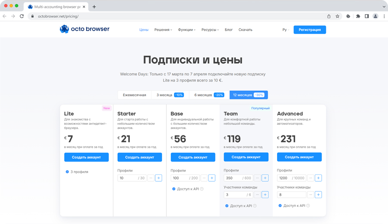Click the Advanced profiles count field
Viewport: 388px width, 224px height.
click(x=291, y=178)
